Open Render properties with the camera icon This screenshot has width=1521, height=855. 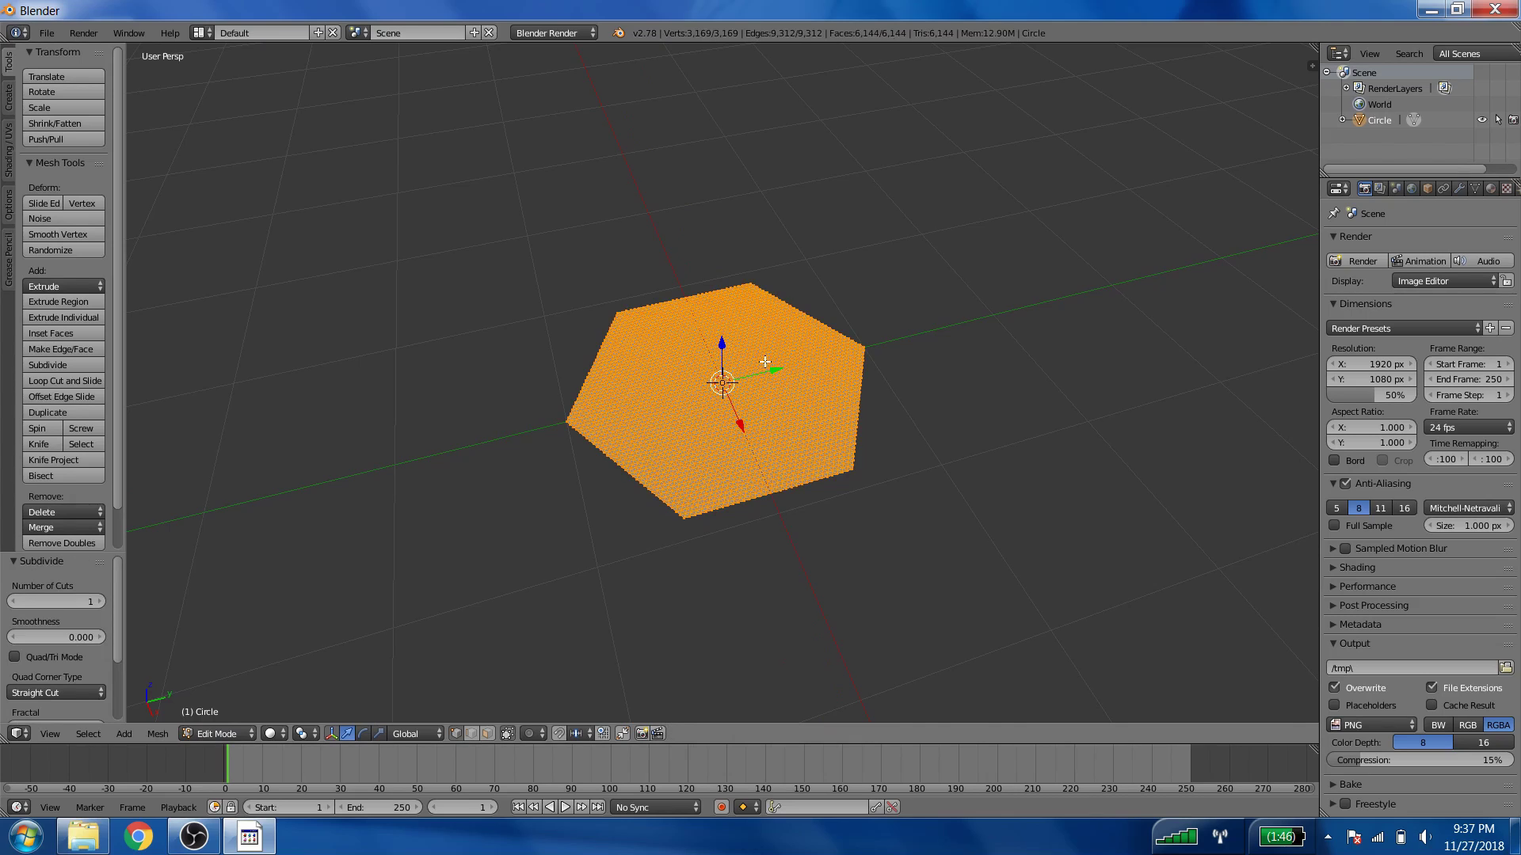pos(1365,188)
